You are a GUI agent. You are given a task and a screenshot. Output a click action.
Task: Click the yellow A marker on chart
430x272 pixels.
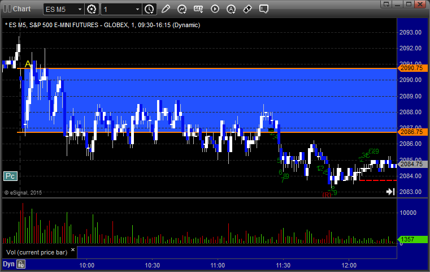click(x=28, y=64)
